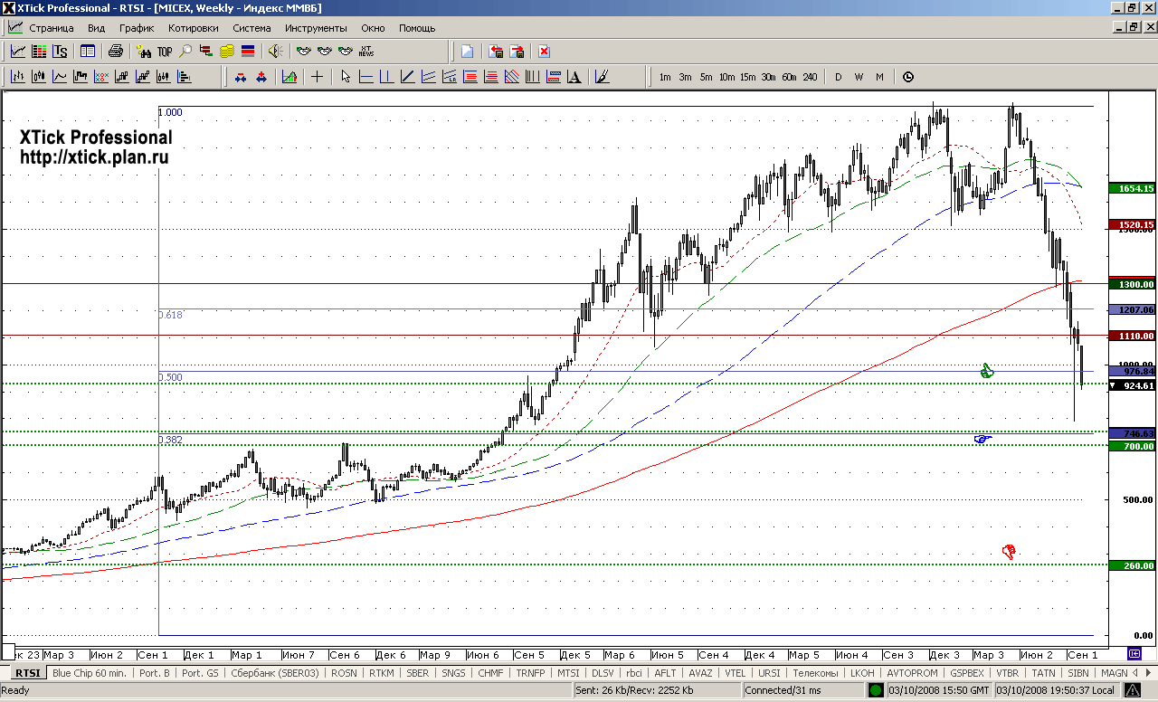Click the 'Connected/31 ms' status text
This screenshot has width=1158, height=702.
pos(783,690)
